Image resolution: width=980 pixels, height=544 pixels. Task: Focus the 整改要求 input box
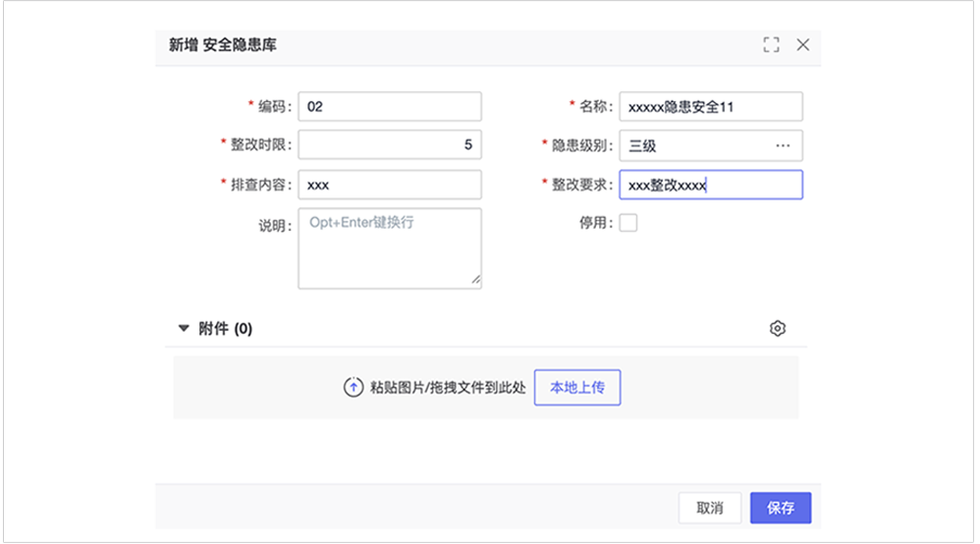[x=710, y=185]
